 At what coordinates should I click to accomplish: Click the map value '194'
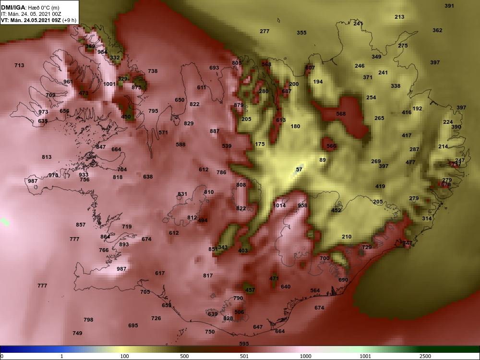click(318, 82)
